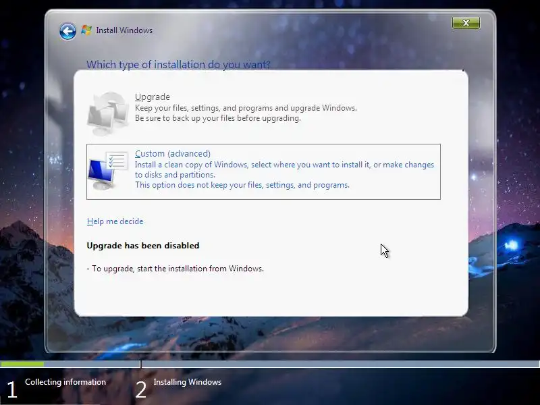
Task: Click the Installing Windows step label
Action: click(188, 382)
